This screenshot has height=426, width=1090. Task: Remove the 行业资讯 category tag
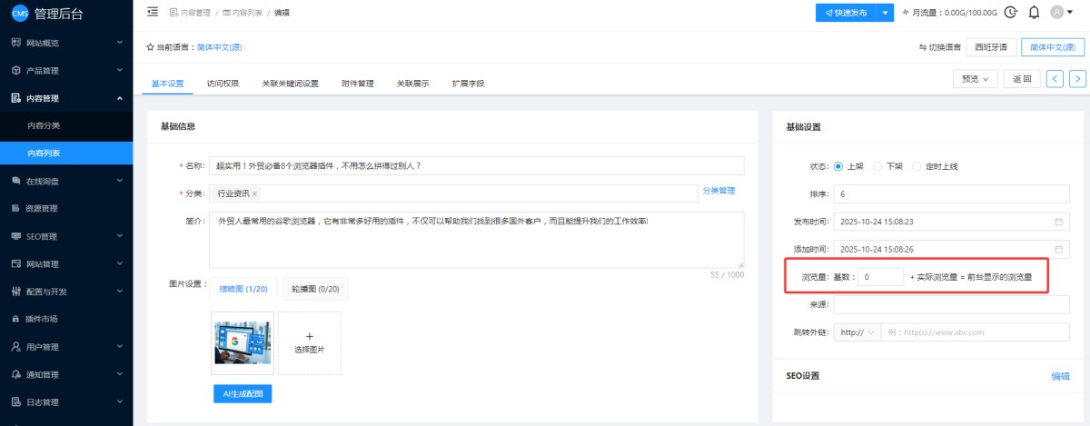254,193
